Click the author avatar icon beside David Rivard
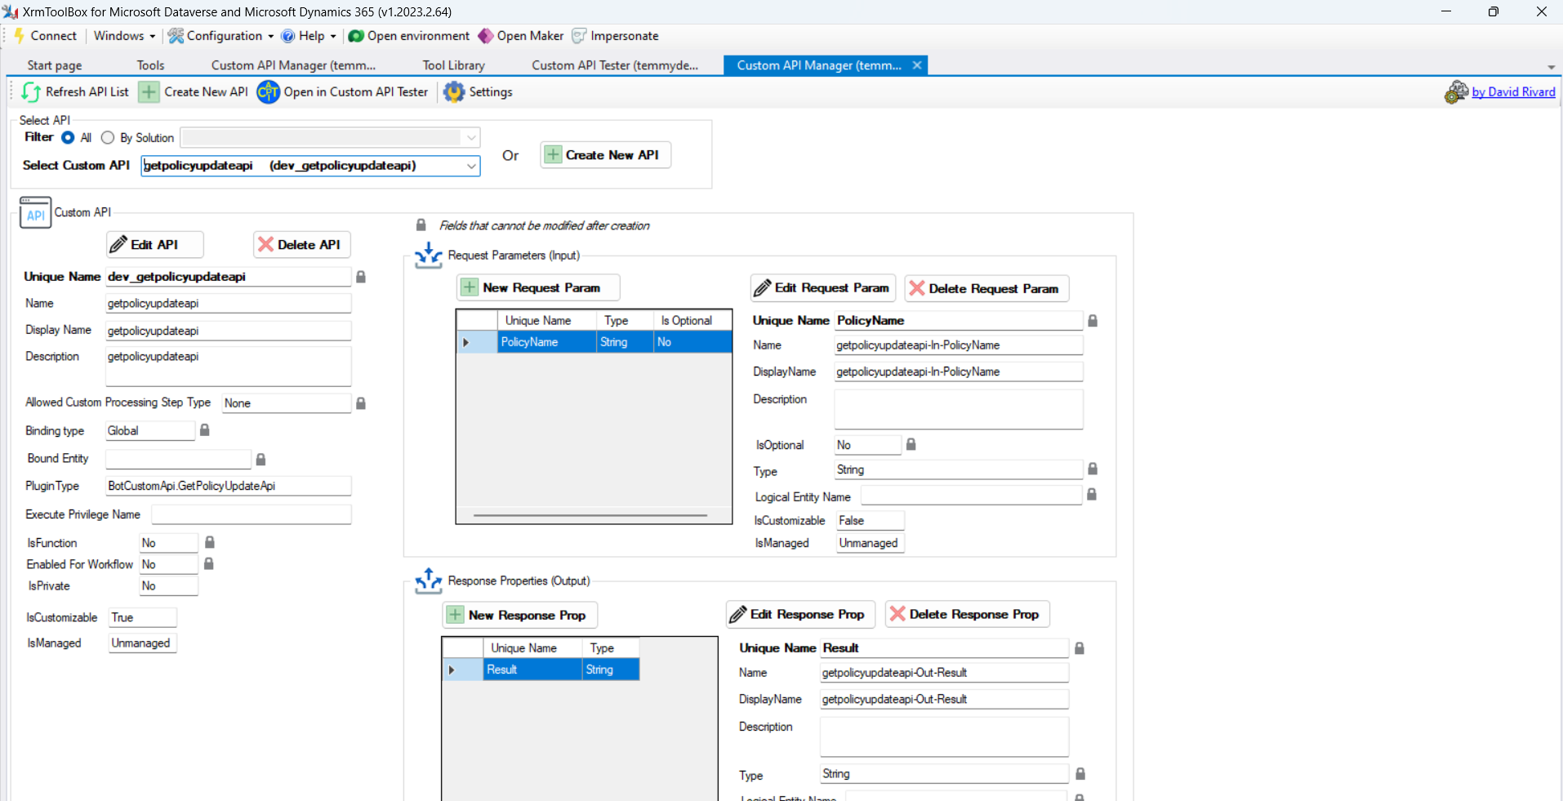This screenshot has height=801, width=1563. 1456,92
